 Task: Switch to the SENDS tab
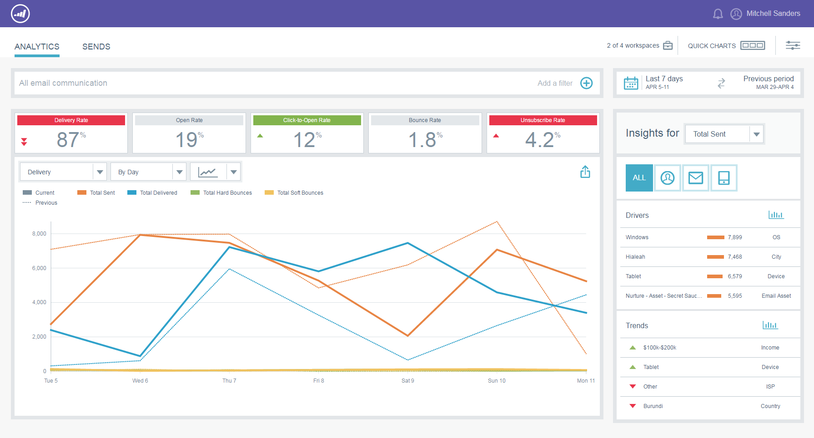pyautogui.click(x=96, y=46)
